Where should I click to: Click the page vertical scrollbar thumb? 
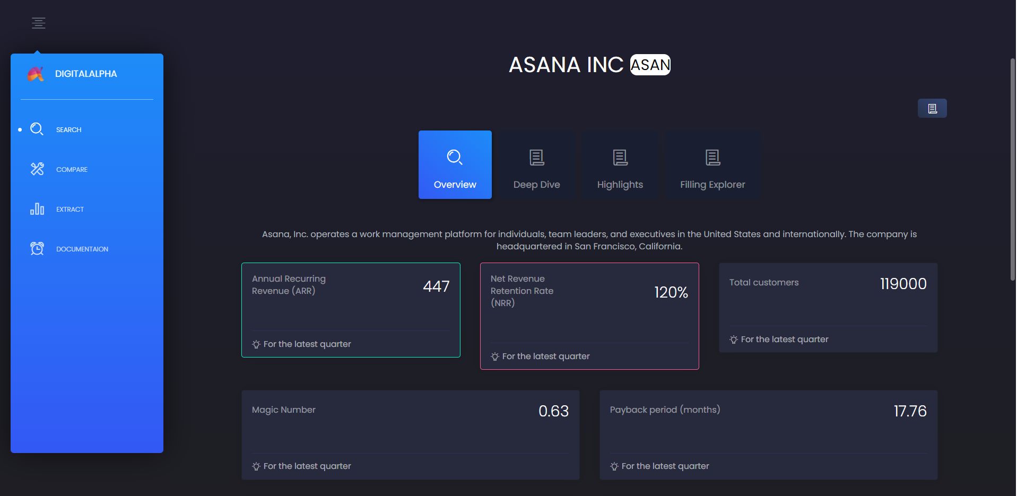(1012, 170)
